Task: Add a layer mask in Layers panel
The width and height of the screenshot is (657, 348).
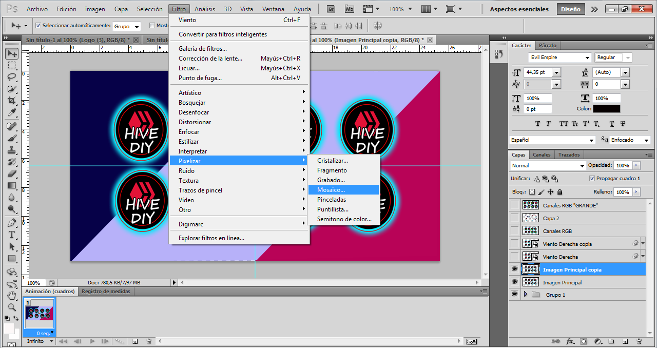Action: 584,341
